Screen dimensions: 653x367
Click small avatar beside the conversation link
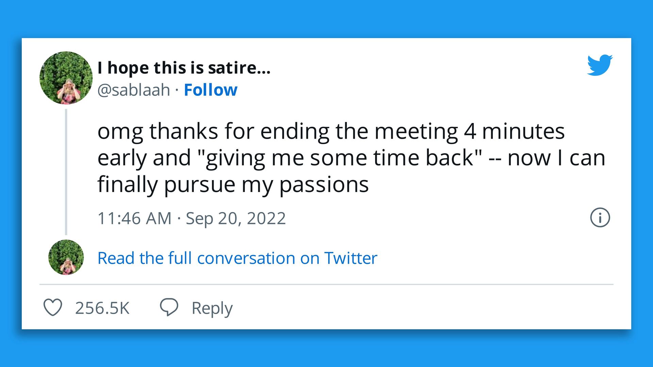point(66,257)
